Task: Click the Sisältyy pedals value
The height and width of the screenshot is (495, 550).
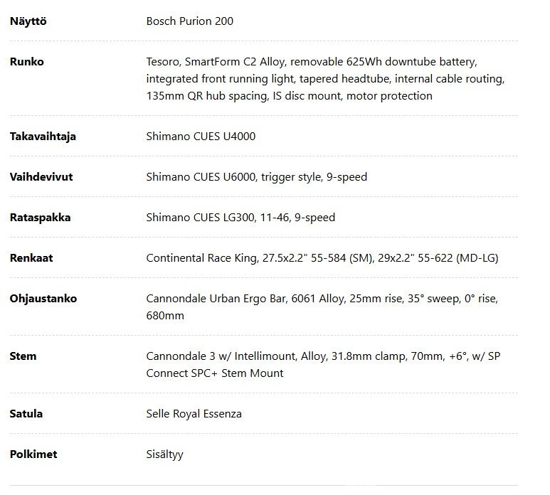Action: (164, 454)
